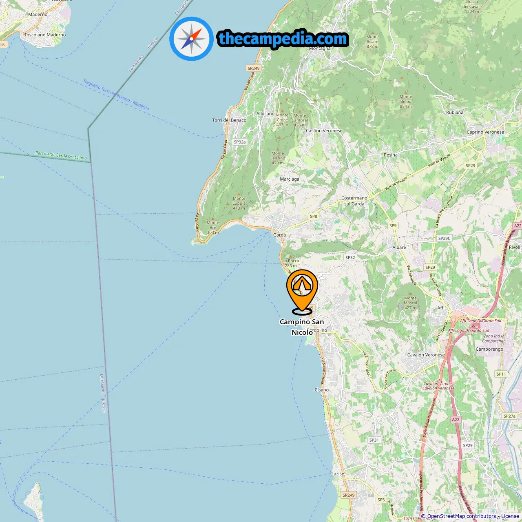
Task: Click the SP32 road shield
Action: [x=350, y=257]
